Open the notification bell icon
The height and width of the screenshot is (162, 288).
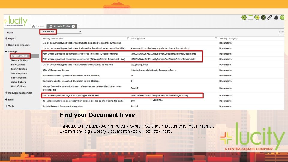276,18
